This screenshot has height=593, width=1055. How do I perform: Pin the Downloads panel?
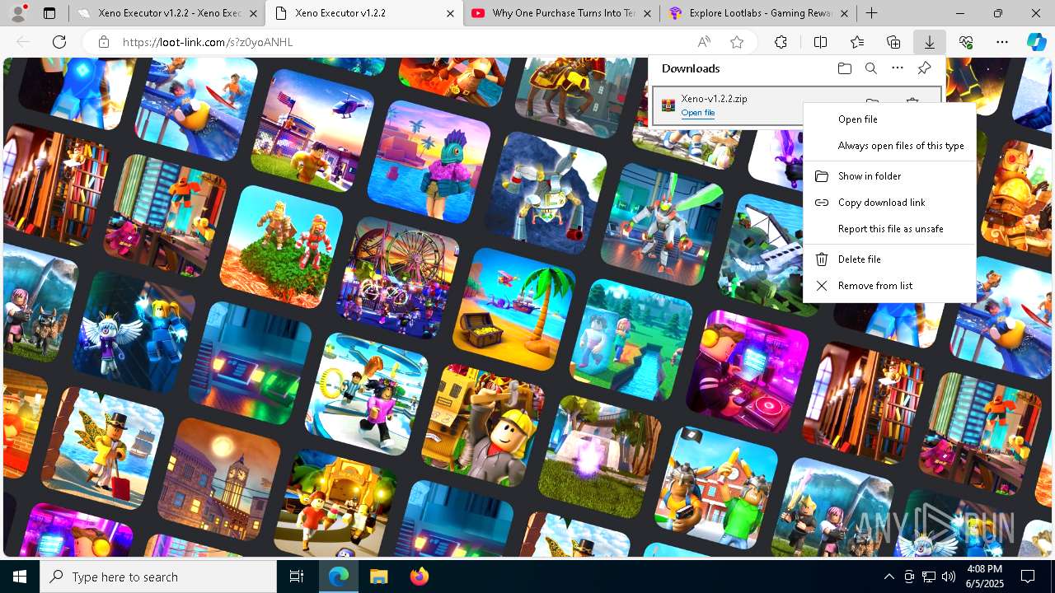[924, 68]
